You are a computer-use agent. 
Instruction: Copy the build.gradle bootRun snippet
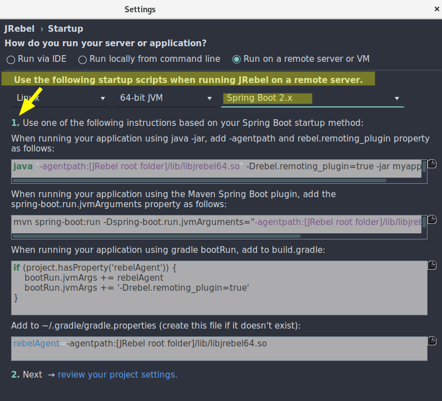tap(432, 265)
